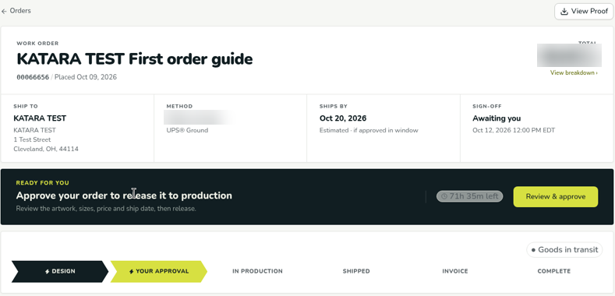Select the In Production stage step
The image size is (615, 296).
point(257,271)
